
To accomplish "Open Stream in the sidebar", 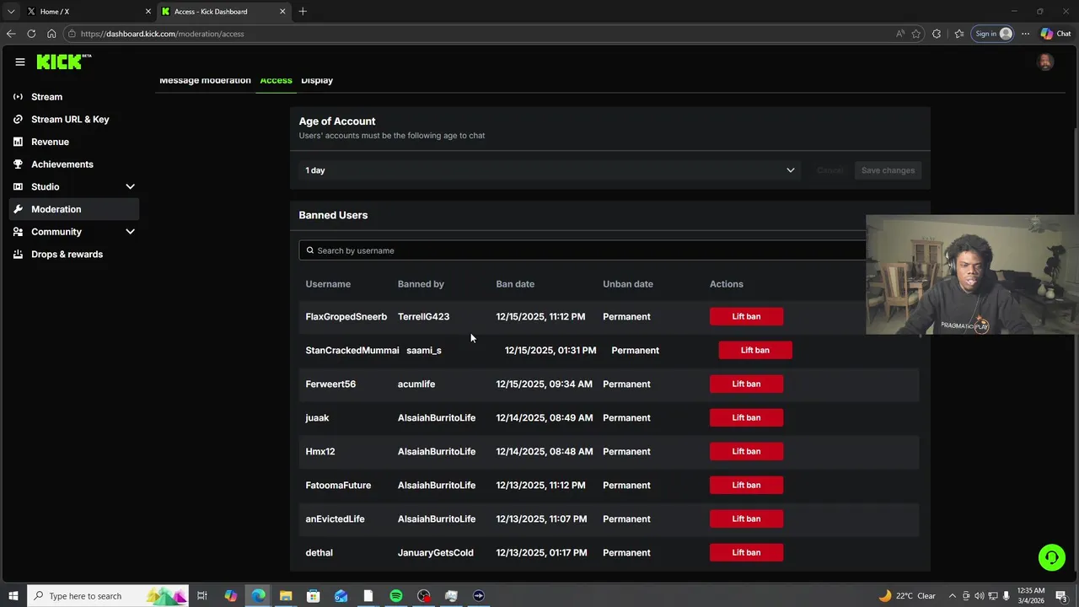I will (74, 97).
